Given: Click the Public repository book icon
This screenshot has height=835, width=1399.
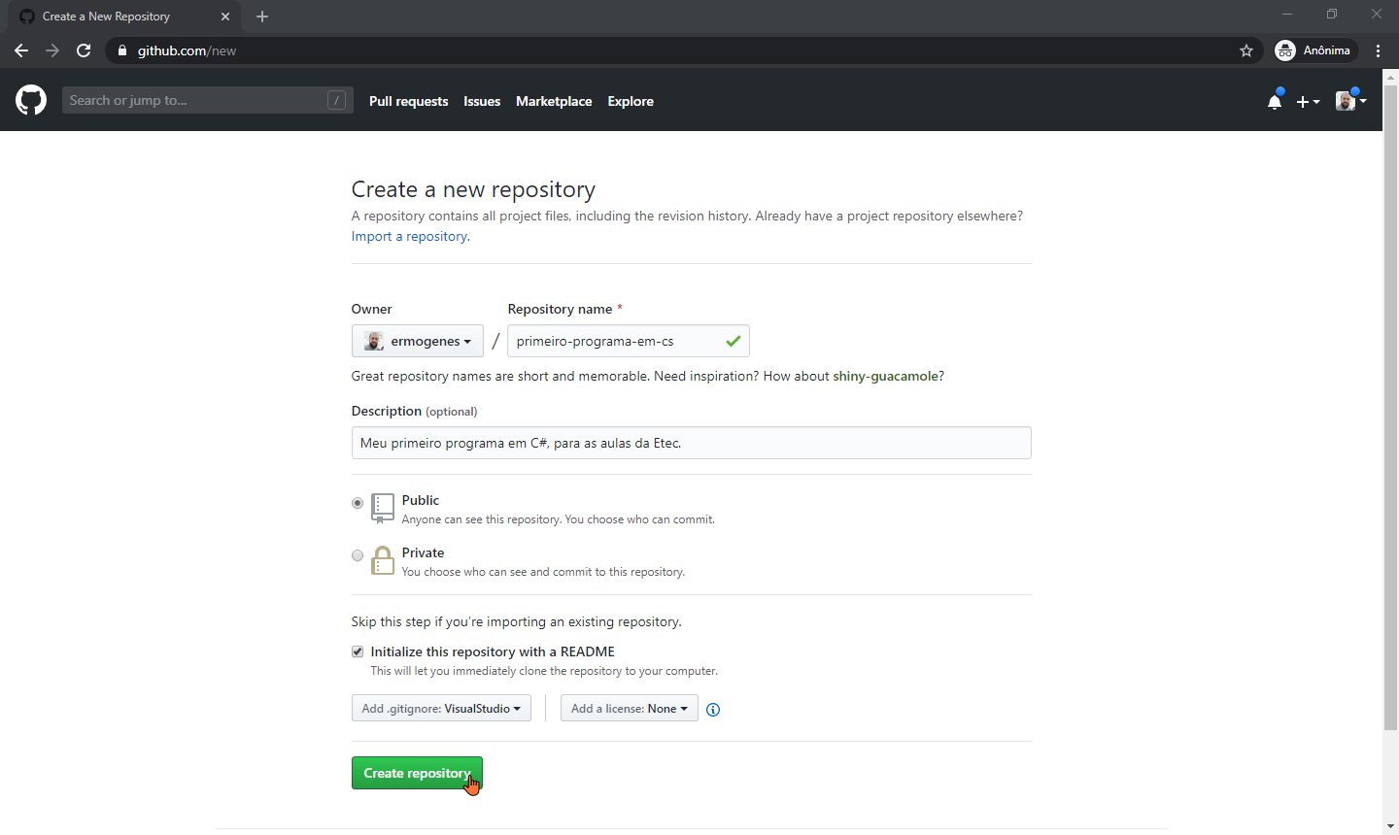Looking at the screenshot, I should (x=383, y=508).
